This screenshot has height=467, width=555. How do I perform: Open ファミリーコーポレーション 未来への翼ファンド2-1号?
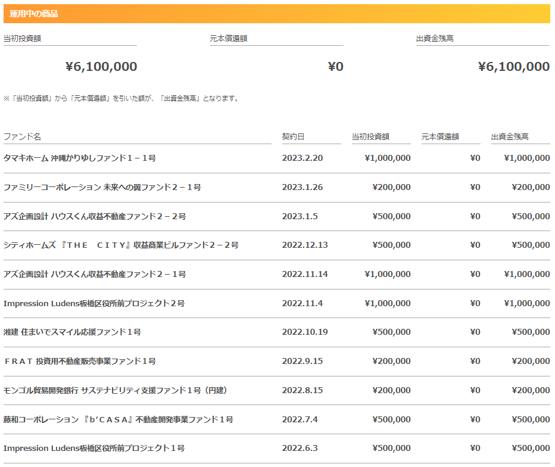pyautogui.click(x=102, y=187)
